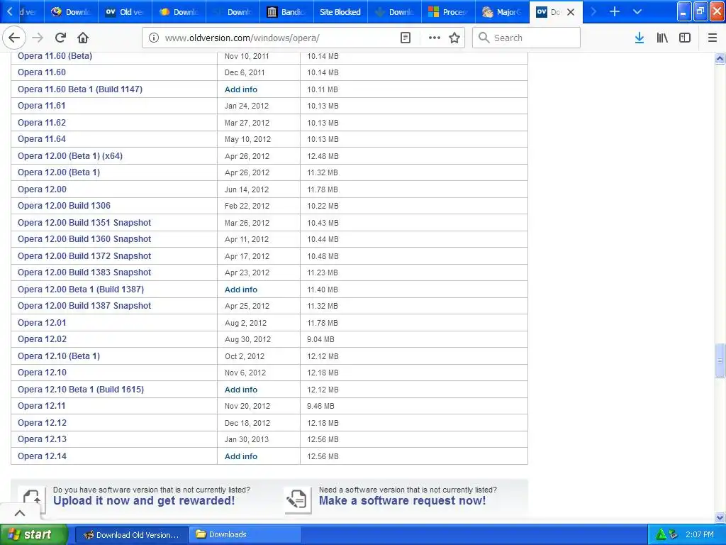Click Add info for Opera 12.10 Beta 1
This screenshot has height=545, width=726.
tap(241, 390)
